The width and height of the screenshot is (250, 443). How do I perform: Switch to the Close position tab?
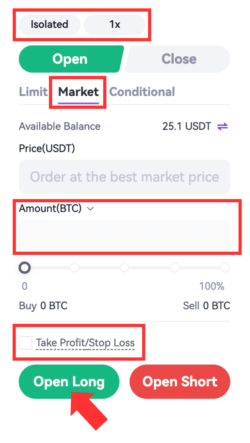pos(179,59)
